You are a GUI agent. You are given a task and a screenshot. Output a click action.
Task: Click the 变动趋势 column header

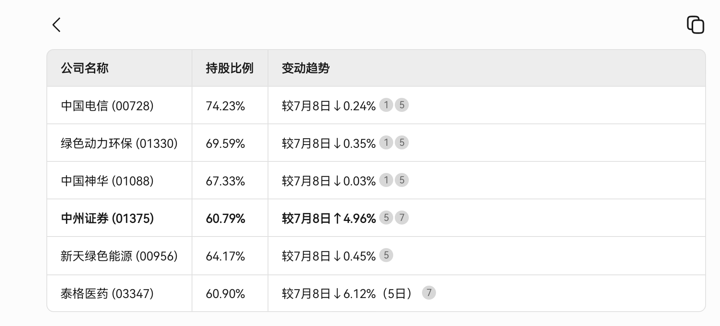(x=306, y=68)
